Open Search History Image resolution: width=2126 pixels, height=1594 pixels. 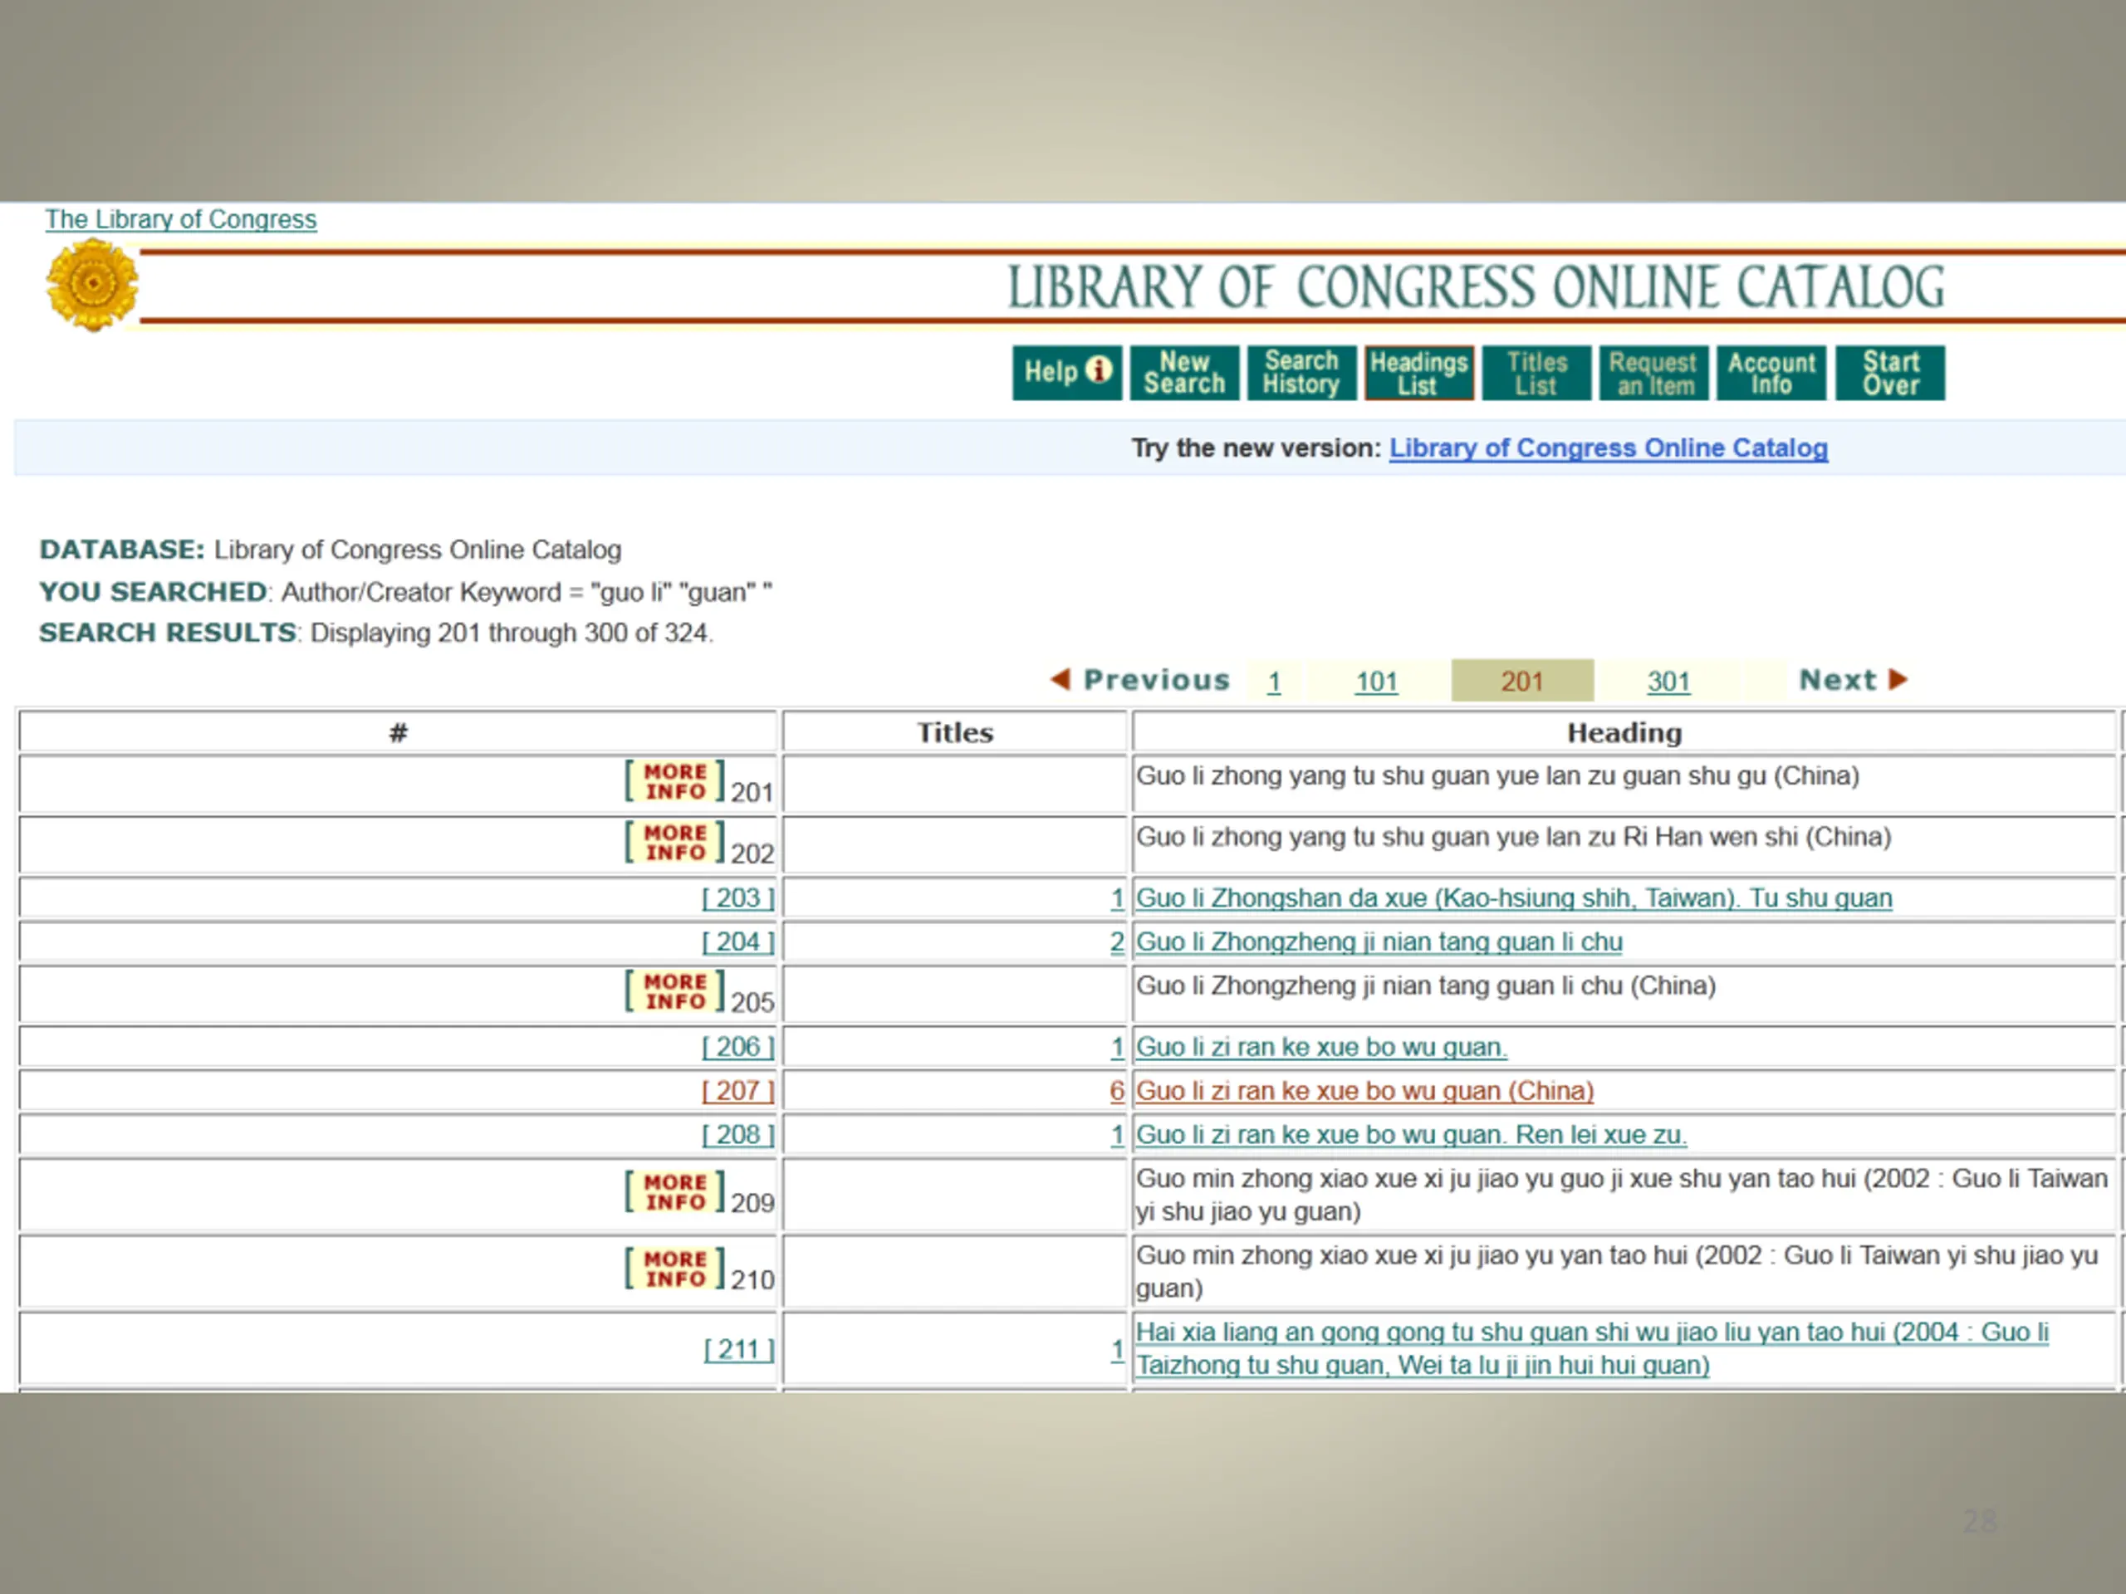coord(1301,372)
